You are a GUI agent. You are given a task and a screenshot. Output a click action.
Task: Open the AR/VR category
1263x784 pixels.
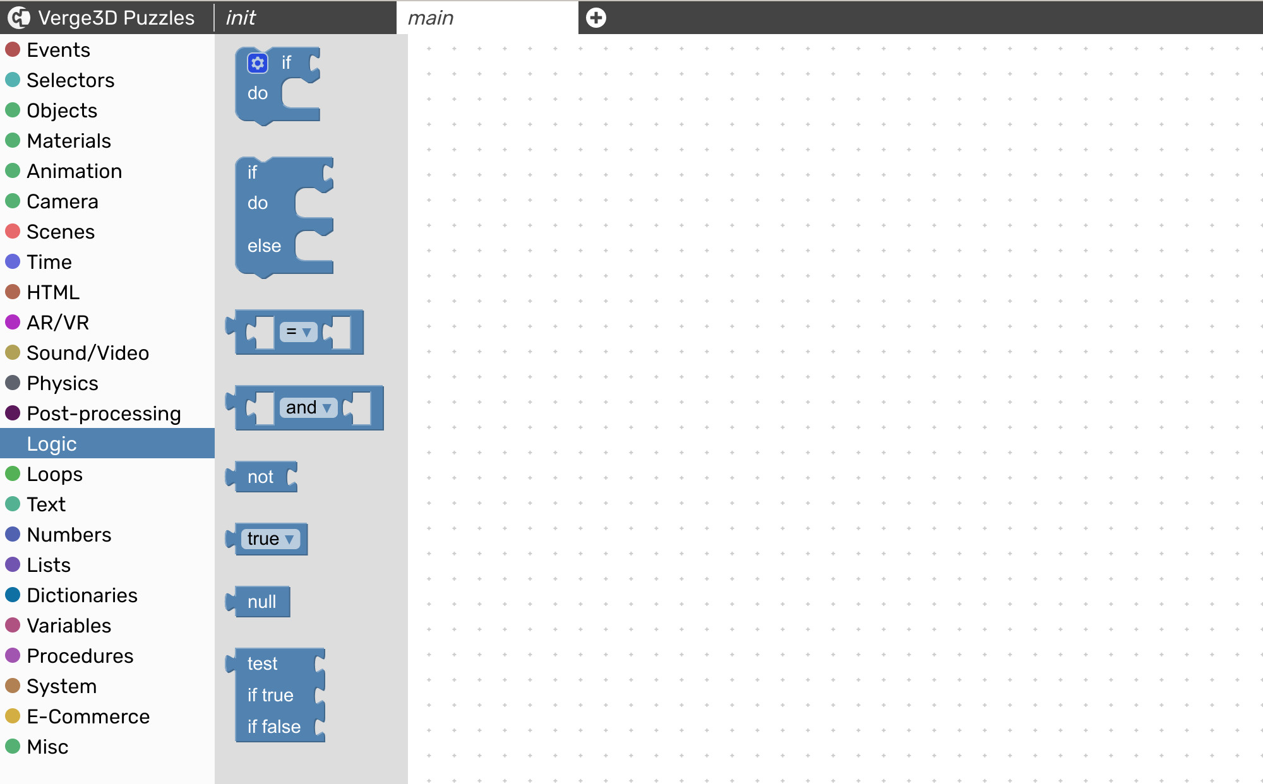(107, 323)
